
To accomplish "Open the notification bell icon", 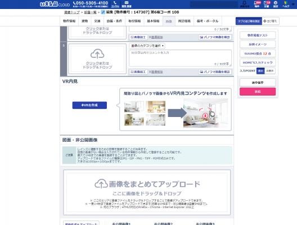I will click(245, 4).
